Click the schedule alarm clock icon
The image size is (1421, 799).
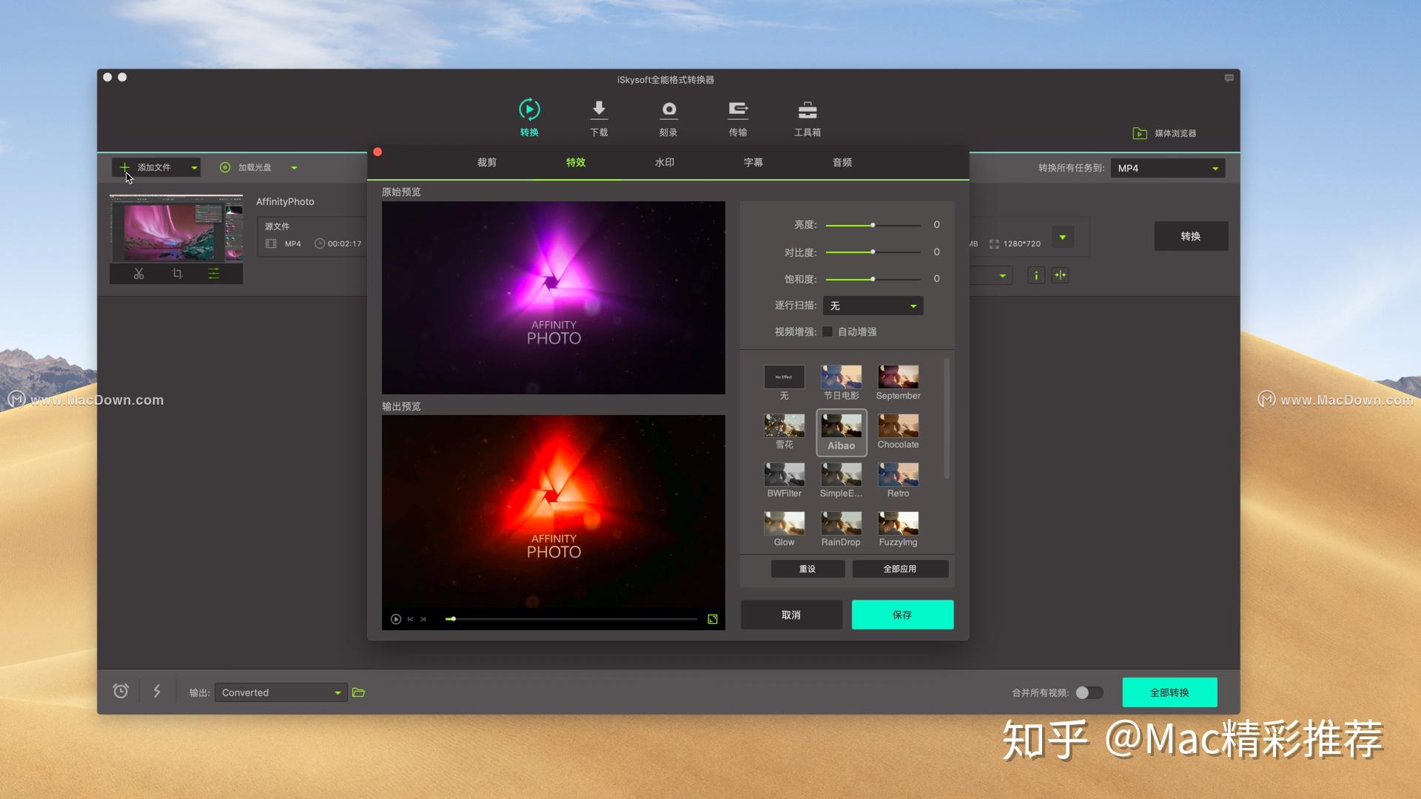point(121,691)
